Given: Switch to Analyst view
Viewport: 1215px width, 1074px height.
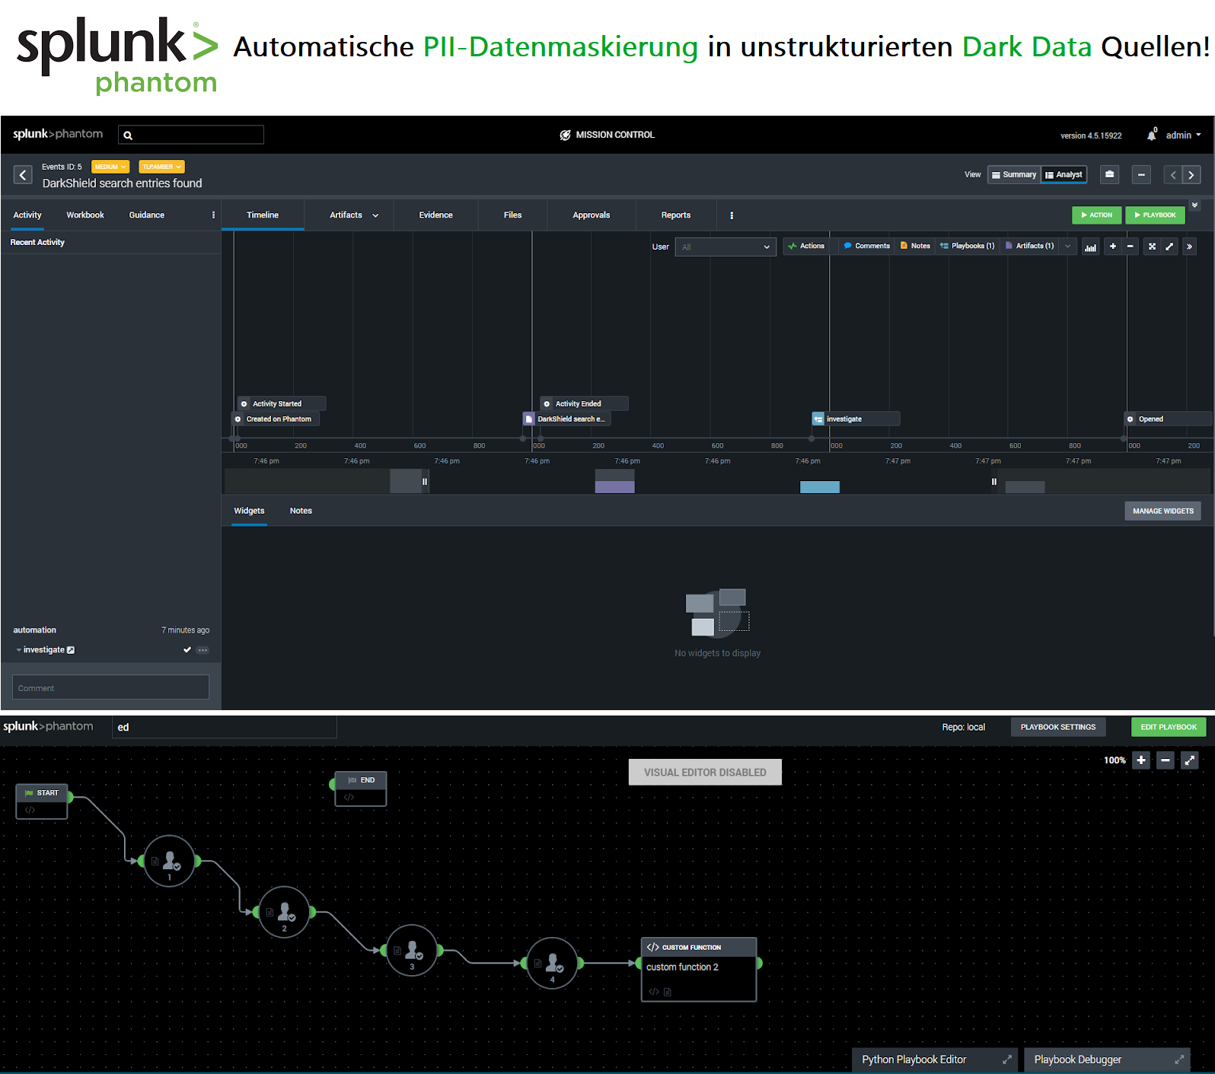Looking at the screenshot, I should (x=1064, y=174).
